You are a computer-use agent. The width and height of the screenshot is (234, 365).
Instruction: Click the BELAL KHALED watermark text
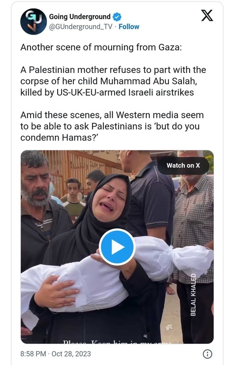pos(193,294)
